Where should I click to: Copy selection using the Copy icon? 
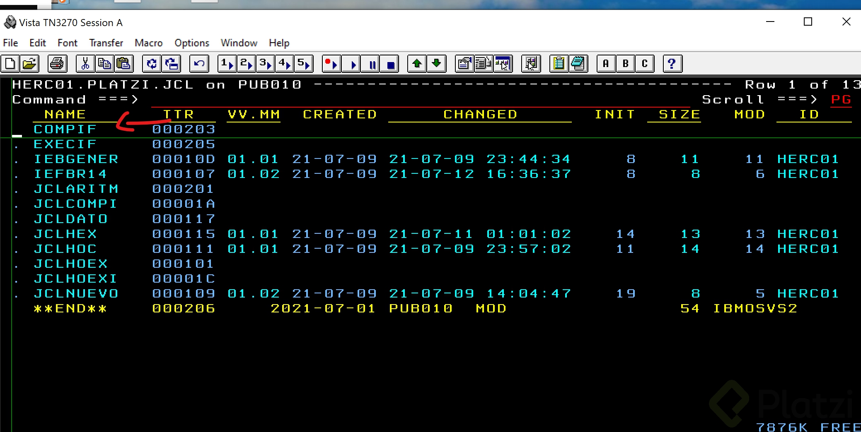tap(104, 64)
